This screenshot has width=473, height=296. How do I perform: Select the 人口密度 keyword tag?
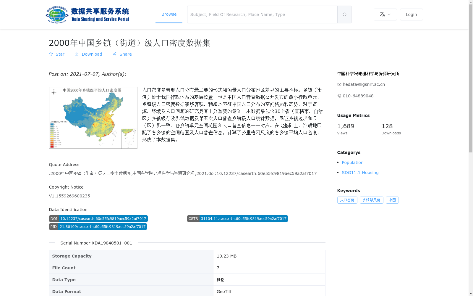tap(347, 200)
